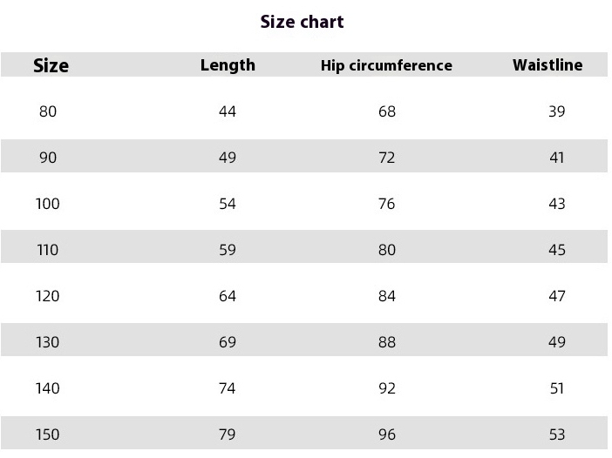
Task: Select hip circumference value 72
Action: click(x=387, y=158)
